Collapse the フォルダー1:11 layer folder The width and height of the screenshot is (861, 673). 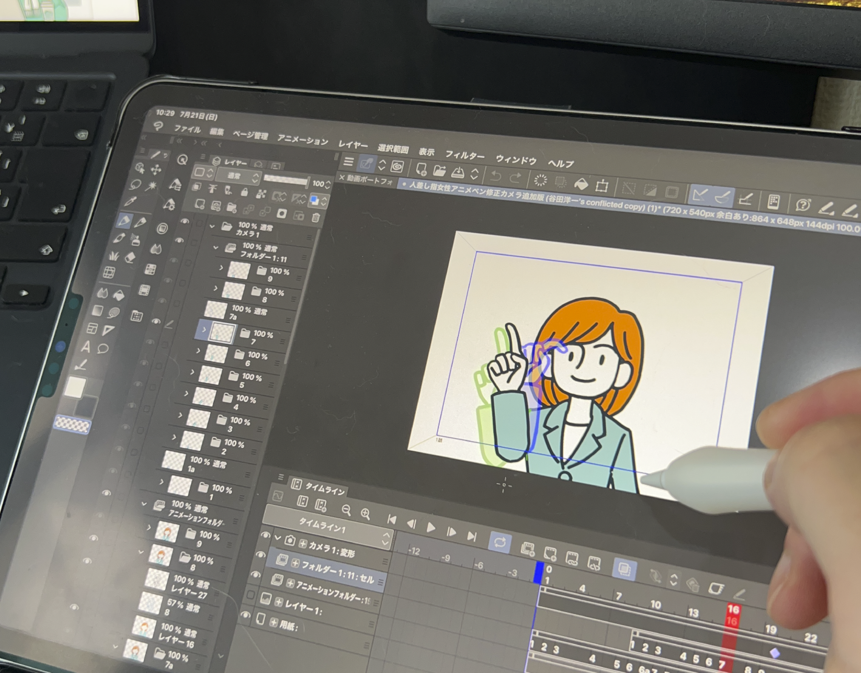tap(216, 248)
